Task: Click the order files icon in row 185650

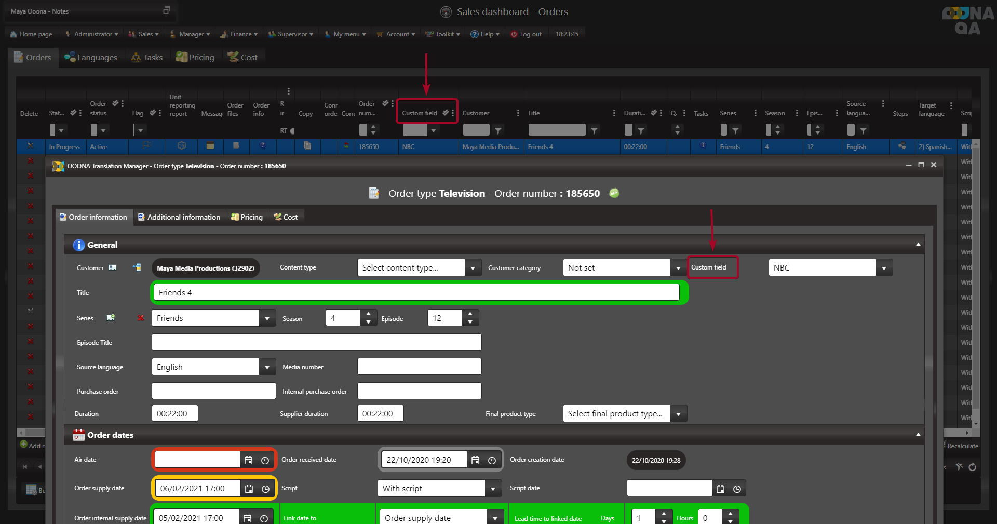Action: tap(236, 146)
